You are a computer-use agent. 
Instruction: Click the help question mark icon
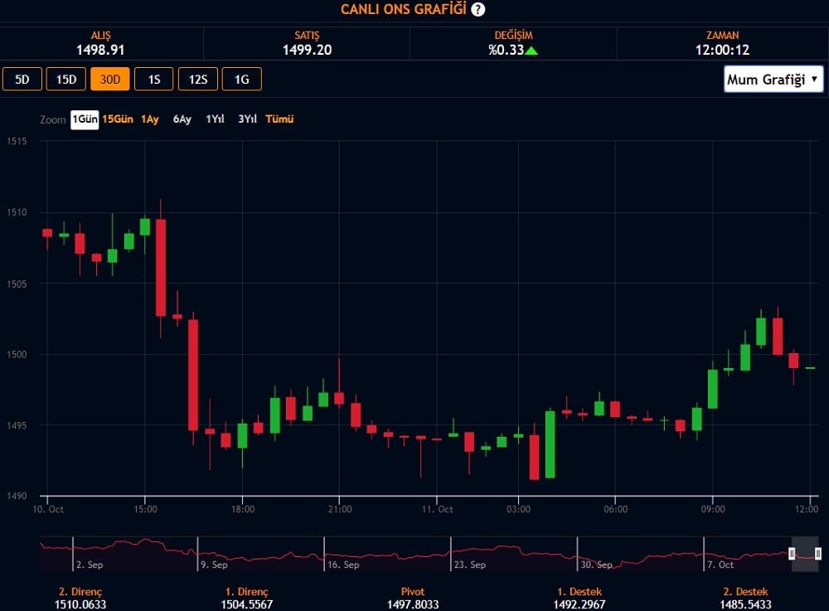[478, 9]
